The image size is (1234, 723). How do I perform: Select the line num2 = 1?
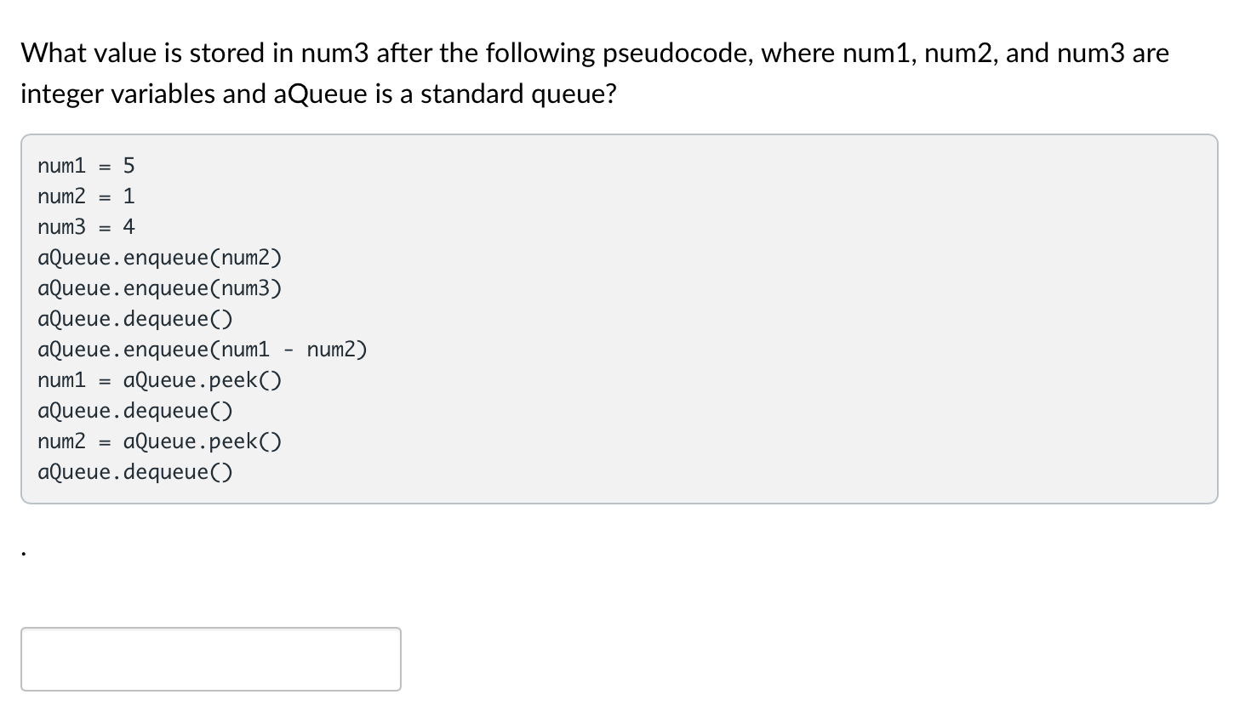click(x=85, y=196)
